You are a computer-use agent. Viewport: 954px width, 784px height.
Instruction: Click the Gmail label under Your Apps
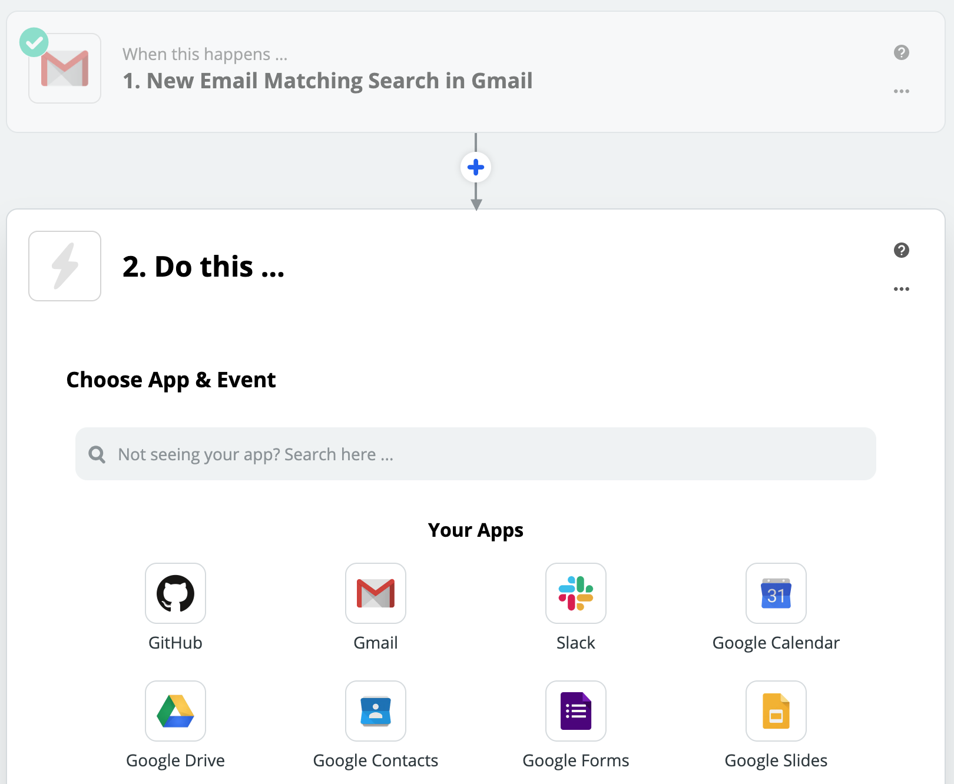376,643
